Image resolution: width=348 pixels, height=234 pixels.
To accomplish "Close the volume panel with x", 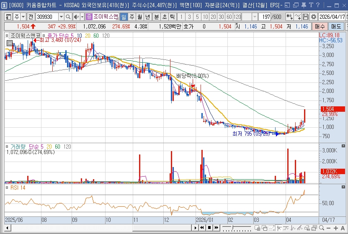I will coord(343,146).
